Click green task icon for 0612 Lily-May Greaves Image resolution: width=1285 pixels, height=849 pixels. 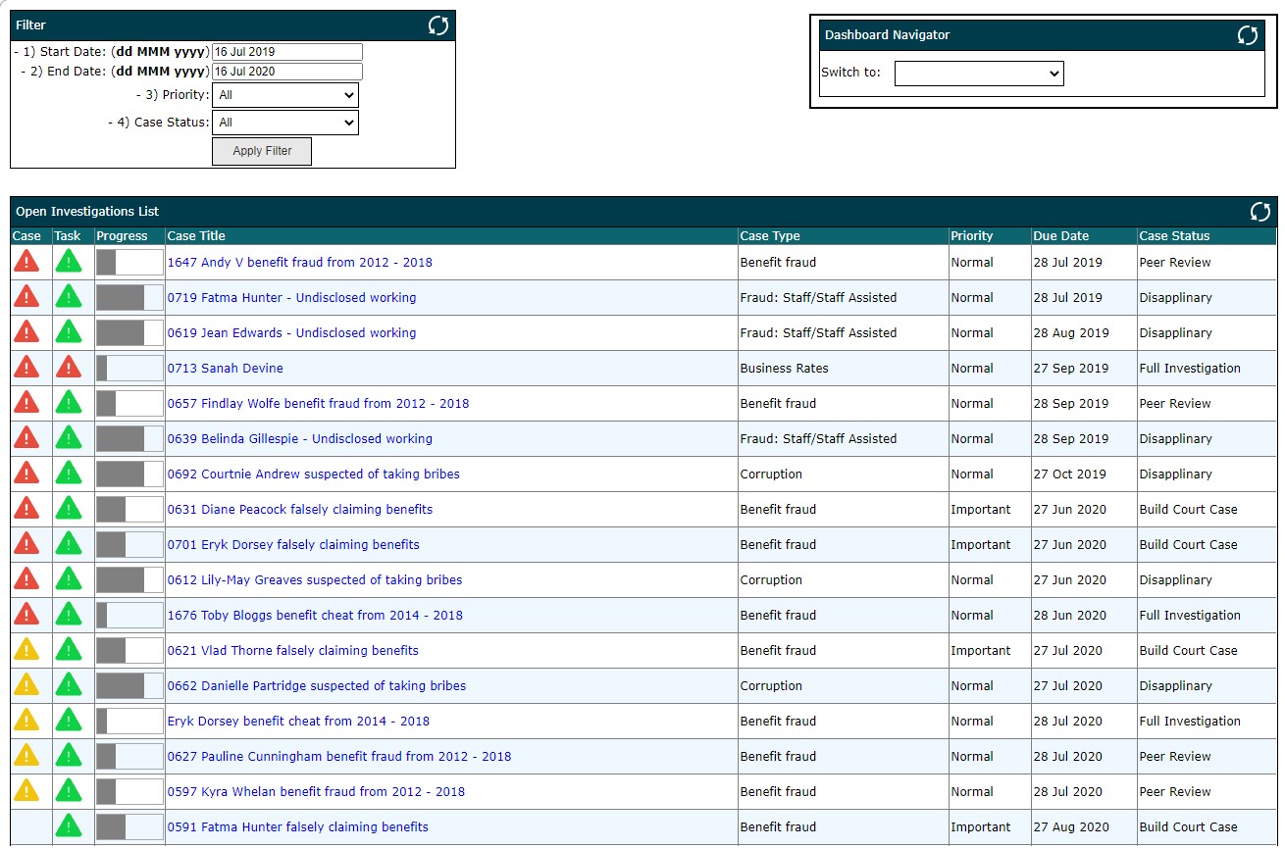coord(68,579)
